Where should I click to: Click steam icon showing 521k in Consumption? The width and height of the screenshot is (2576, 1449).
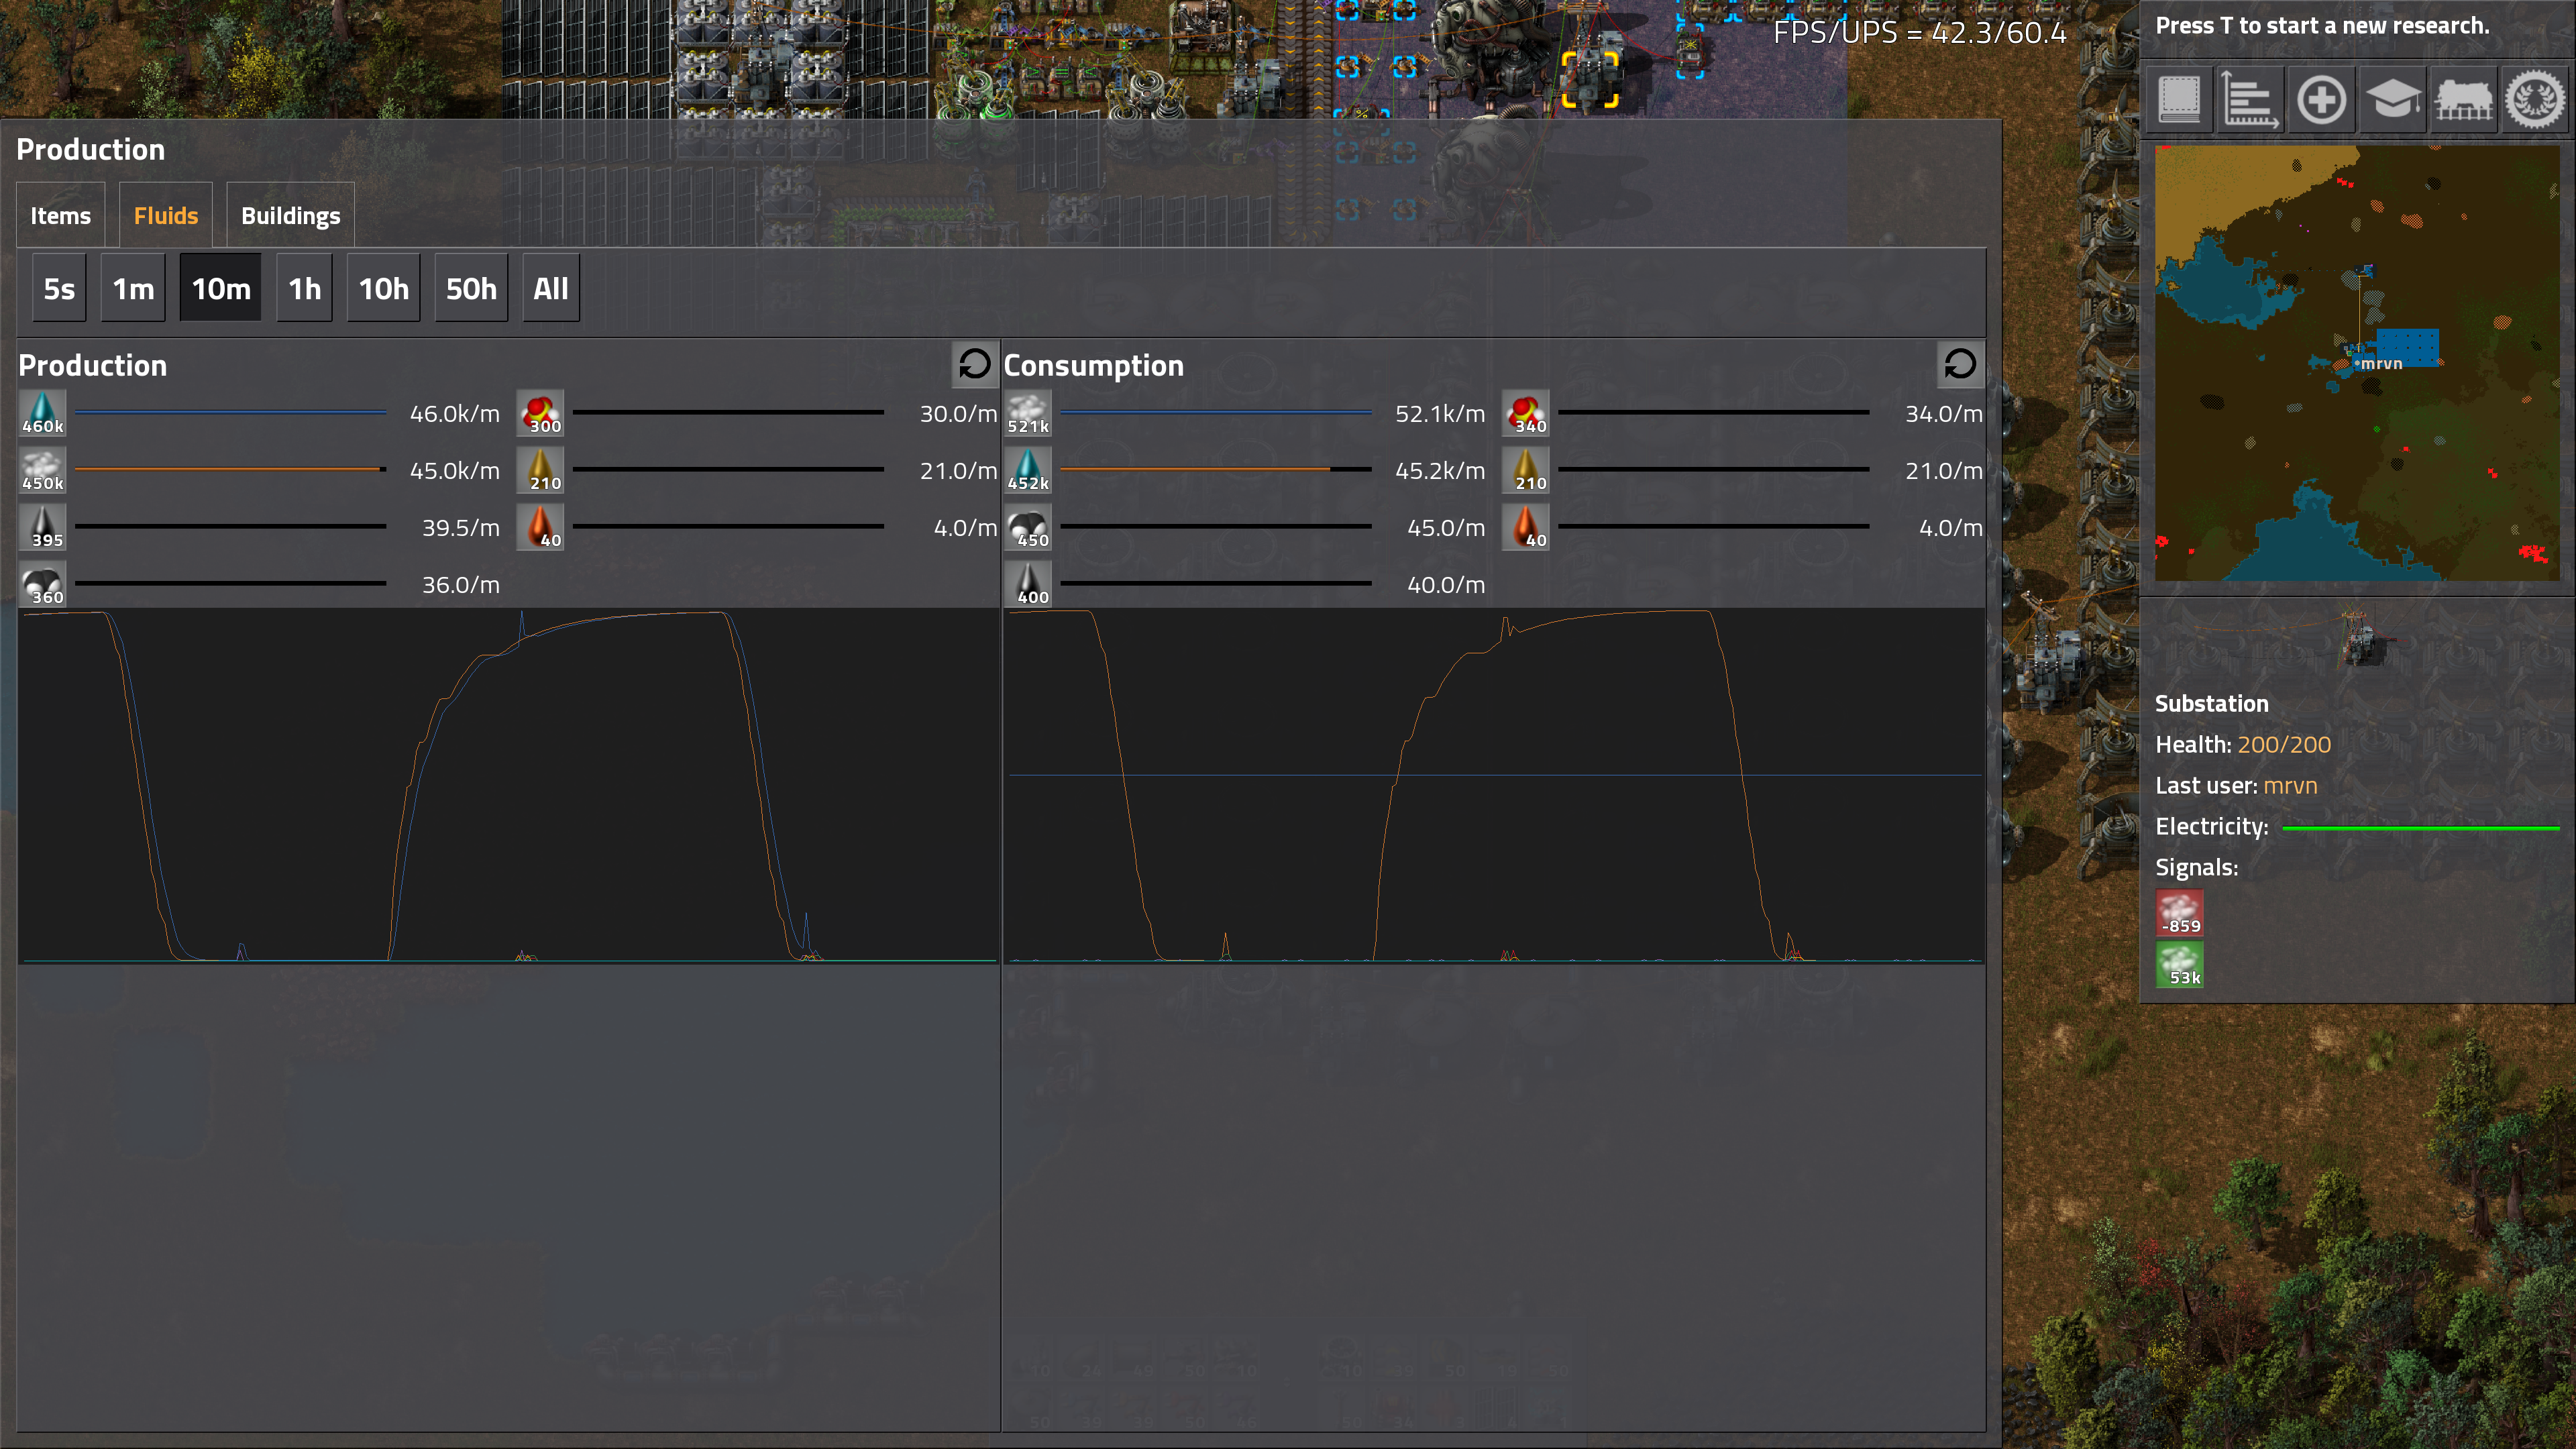[x=1028, y=413]
